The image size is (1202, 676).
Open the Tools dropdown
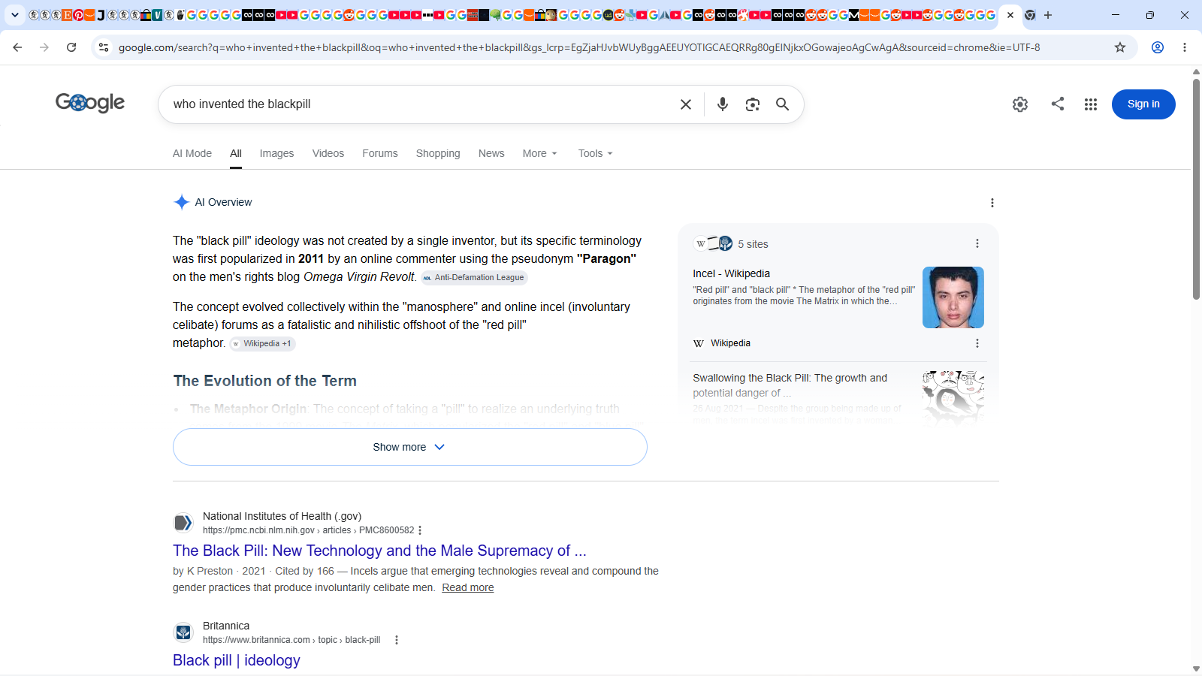(x=596, y=153)
